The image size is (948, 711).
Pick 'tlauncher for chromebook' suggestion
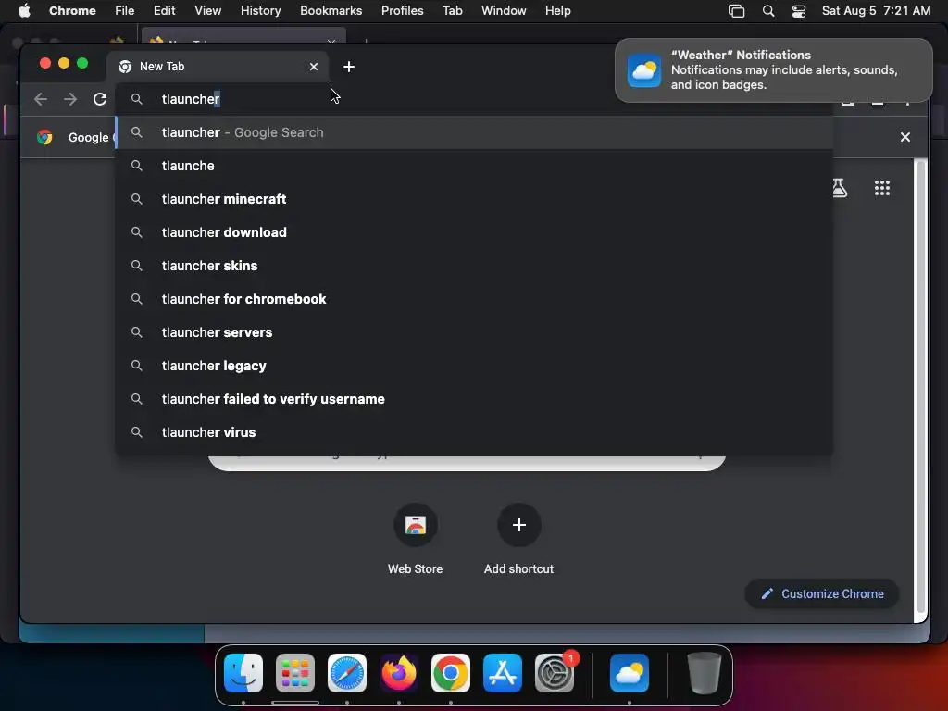(x=474, y=299)
